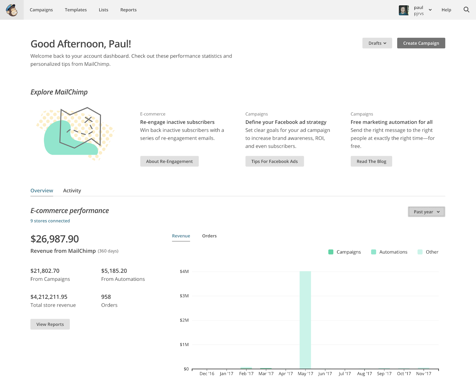The width and height of the screenshot is (476, 388).
Task: Click the About Re-Engagement button
Action: (169, 161)
